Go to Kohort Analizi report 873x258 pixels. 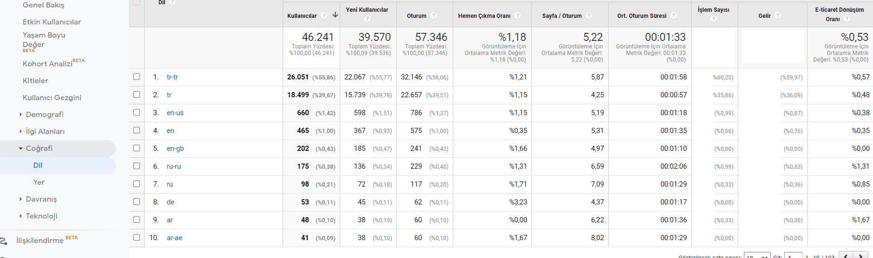pos(48,64)
